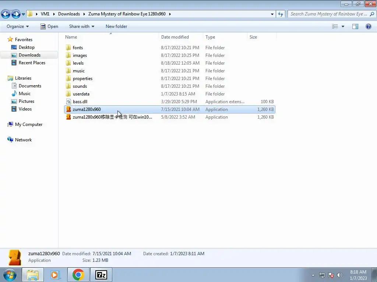This screenshot has height=282, width=377.
Task: Select the images folder icon
Action: coord(68,55)
